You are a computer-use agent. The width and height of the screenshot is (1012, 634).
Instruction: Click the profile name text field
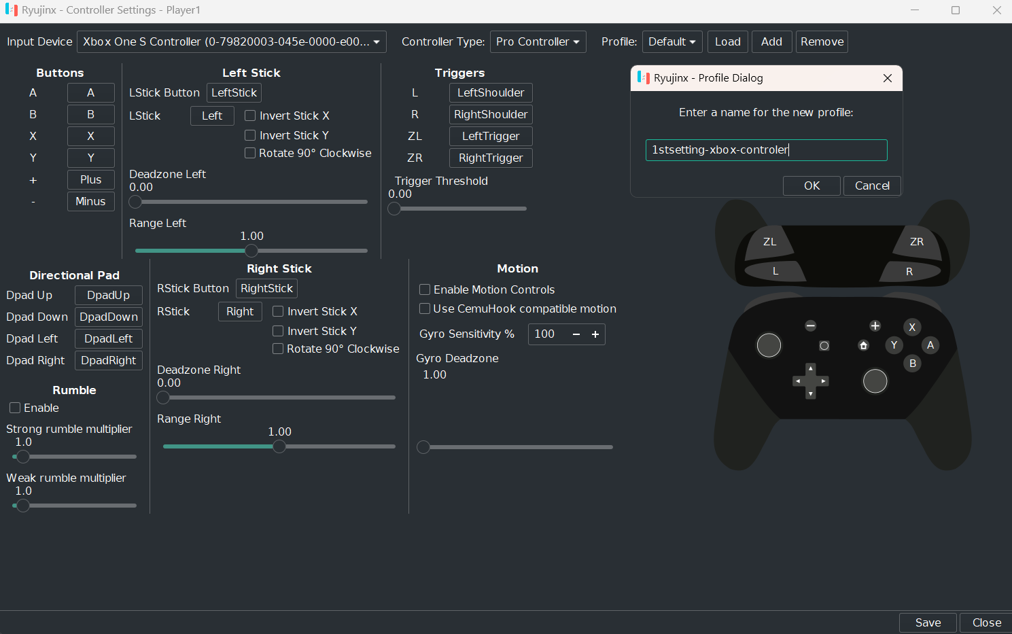click(766, 150)
